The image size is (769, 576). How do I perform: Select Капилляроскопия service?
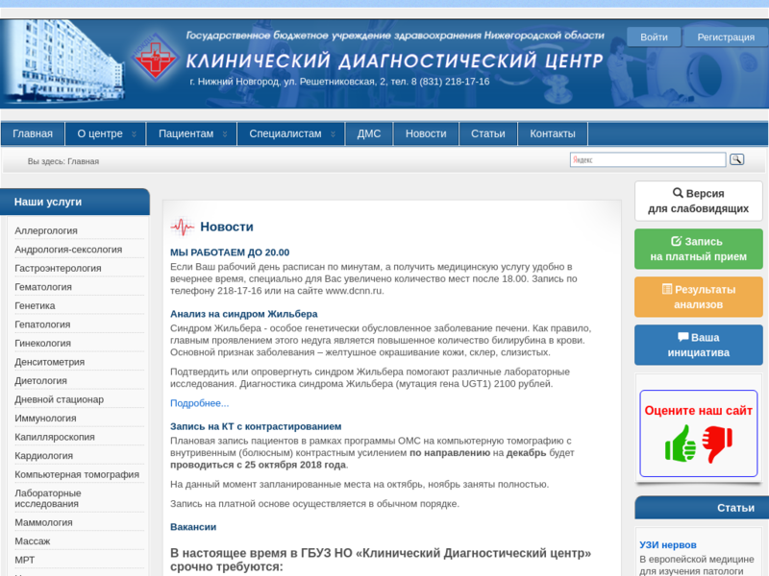point(55,437)
